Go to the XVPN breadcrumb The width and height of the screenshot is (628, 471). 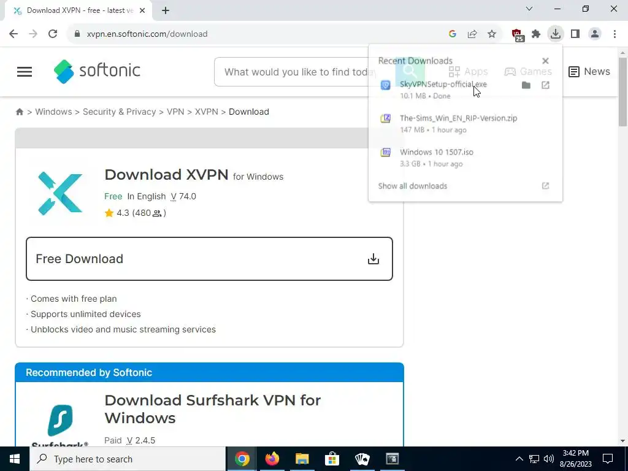pyautogui.click(x=207, y=112)
